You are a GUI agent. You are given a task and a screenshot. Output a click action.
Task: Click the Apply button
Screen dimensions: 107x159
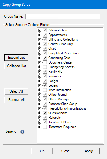coord(89,151)
